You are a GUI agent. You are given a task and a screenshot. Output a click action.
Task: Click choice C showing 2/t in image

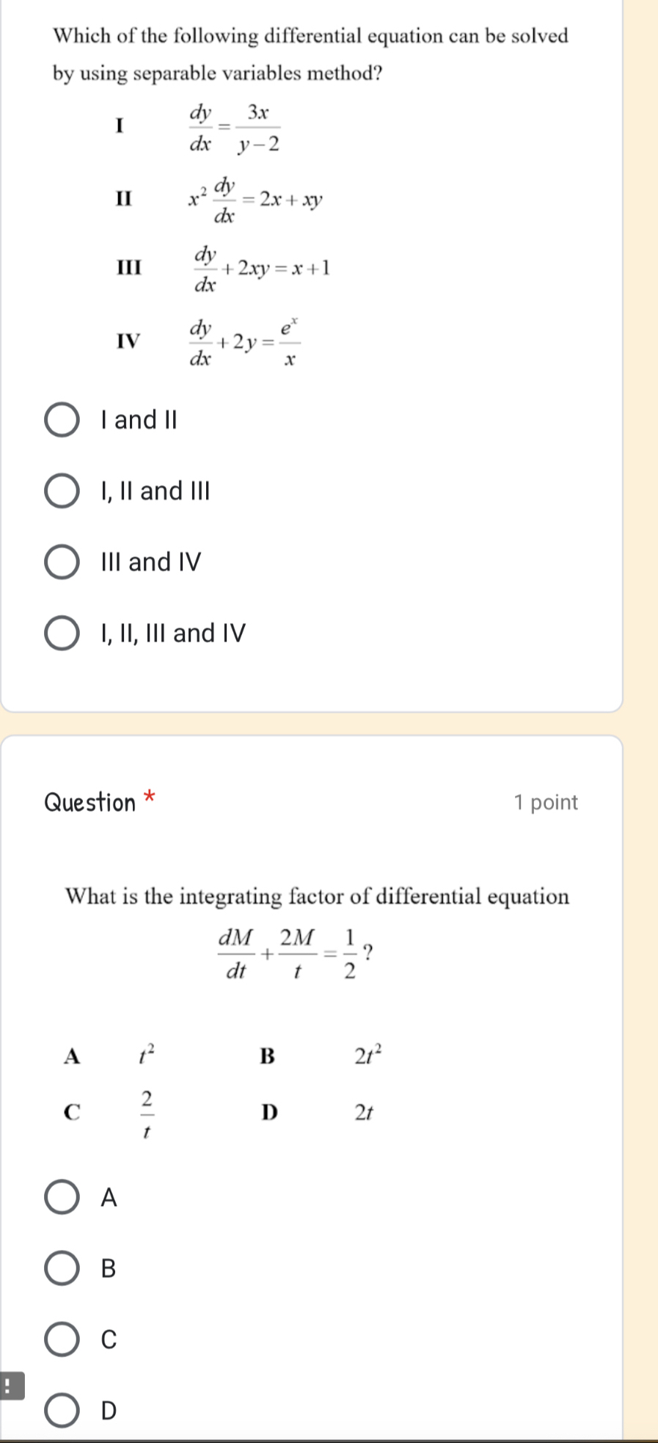coord(147,1113)
